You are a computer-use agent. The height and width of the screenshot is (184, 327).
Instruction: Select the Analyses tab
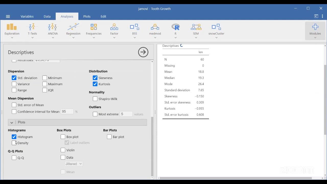67,16
